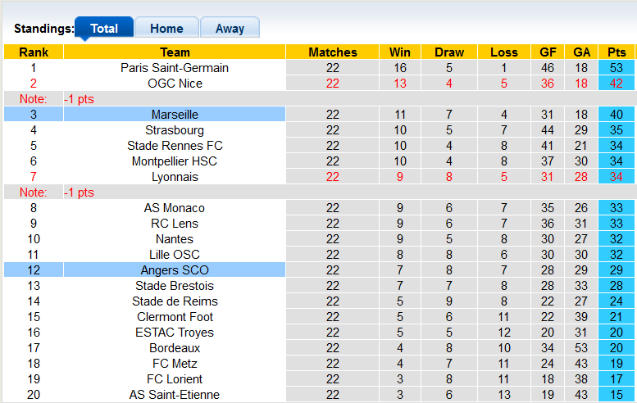Open the Lyonnais team link
Image resolution: width=637 pixels, height=403 pixels.
click(175, 177)
